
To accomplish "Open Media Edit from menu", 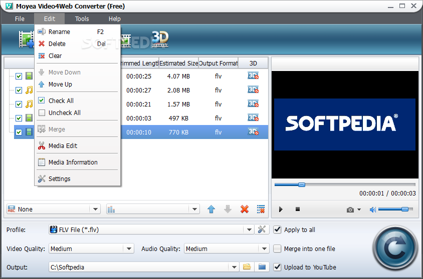I will (77, 146).
